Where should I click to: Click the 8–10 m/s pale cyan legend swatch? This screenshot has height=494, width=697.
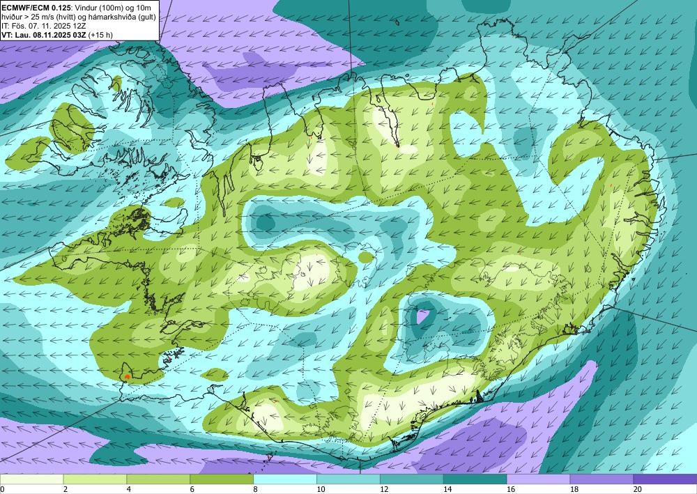click(285, 479)
